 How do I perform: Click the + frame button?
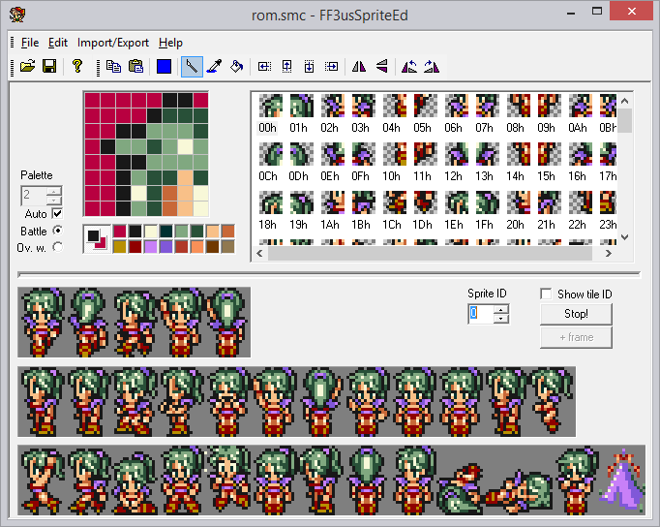[576, 337]
